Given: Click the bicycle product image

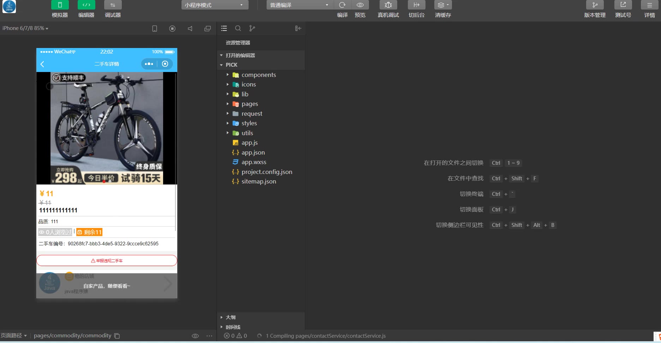Looking at the screenshot, I should pyautogui.click(x=107, y=128).
